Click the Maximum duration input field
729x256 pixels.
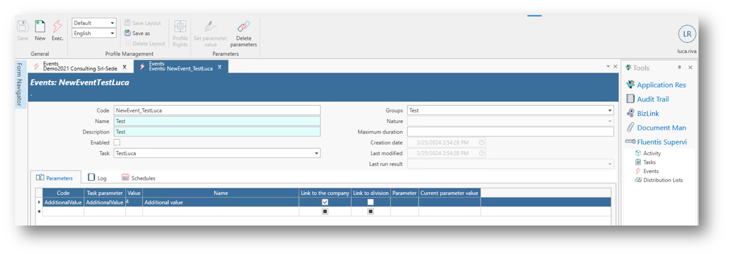(510, 132)
